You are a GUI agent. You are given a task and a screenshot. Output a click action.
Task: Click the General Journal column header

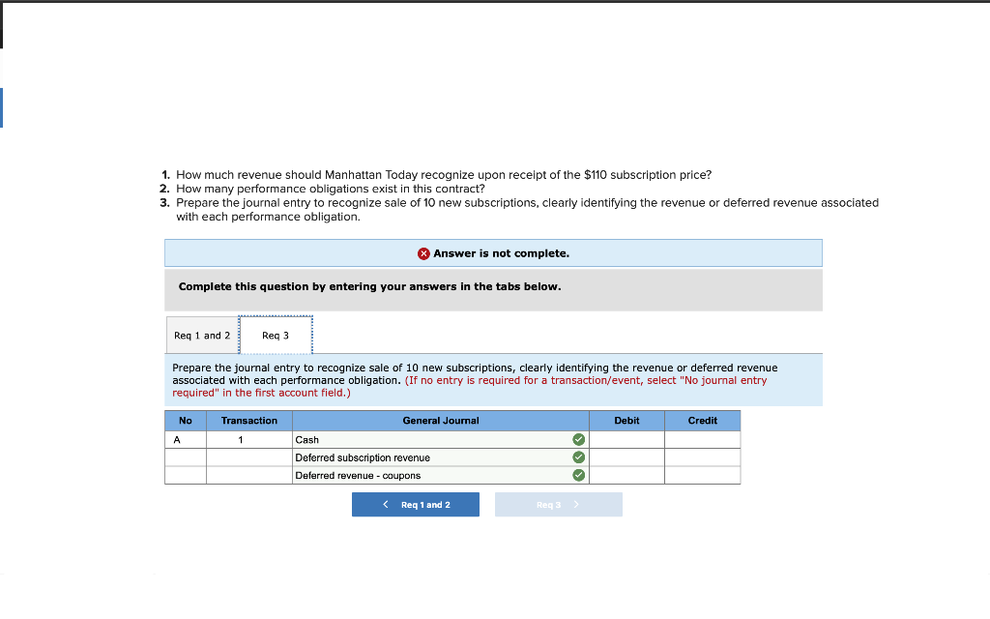pyautogui.click(x=439, y=420)
